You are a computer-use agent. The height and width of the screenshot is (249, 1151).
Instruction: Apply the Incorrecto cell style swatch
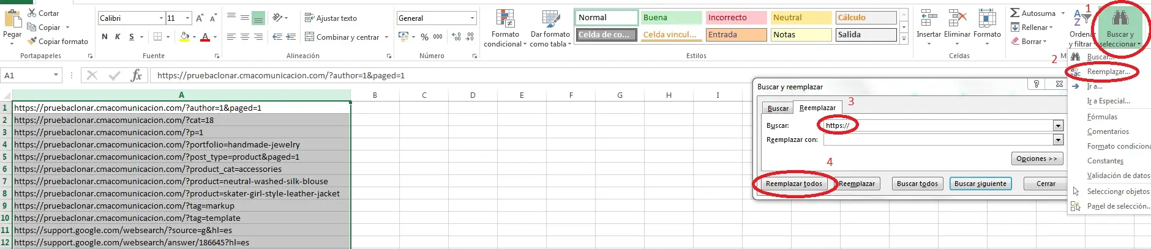tap(735, 18)
